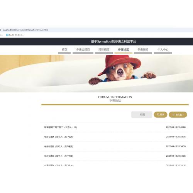Viewport: 193px width, 193px height.
Task: Open the 首页 navigation tab
Action: (x=64, y=50)
